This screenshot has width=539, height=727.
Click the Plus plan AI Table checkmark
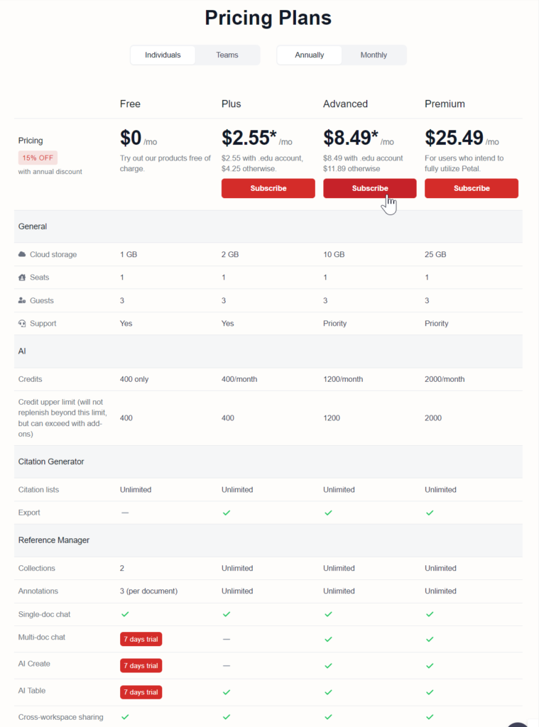click(x=227, y=692)
